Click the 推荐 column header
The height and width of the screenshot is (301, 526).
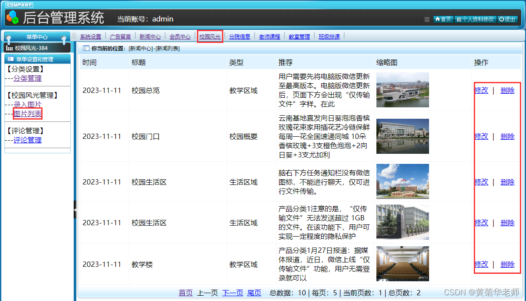click(x=286, y=63)
